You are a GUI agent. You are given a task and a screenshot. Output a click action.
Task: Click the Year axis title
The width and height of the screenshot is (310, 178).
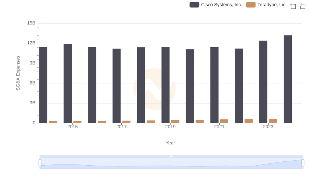pos(170,143)
